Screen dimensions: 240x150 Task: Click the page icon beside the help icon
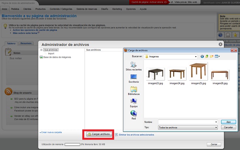pyautogui.click(x=228, y=35)
